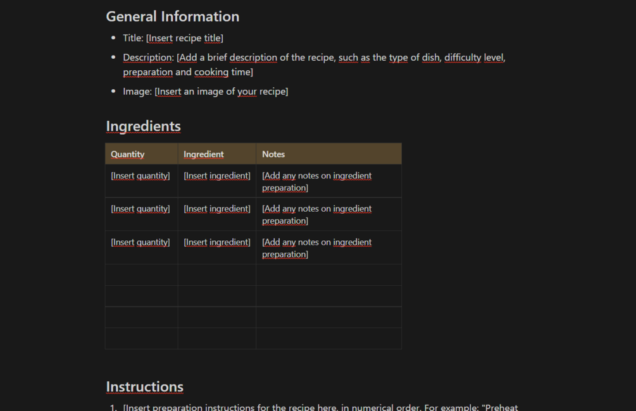
Task: Click the "General Information" heading
Action: pos(172,16)
